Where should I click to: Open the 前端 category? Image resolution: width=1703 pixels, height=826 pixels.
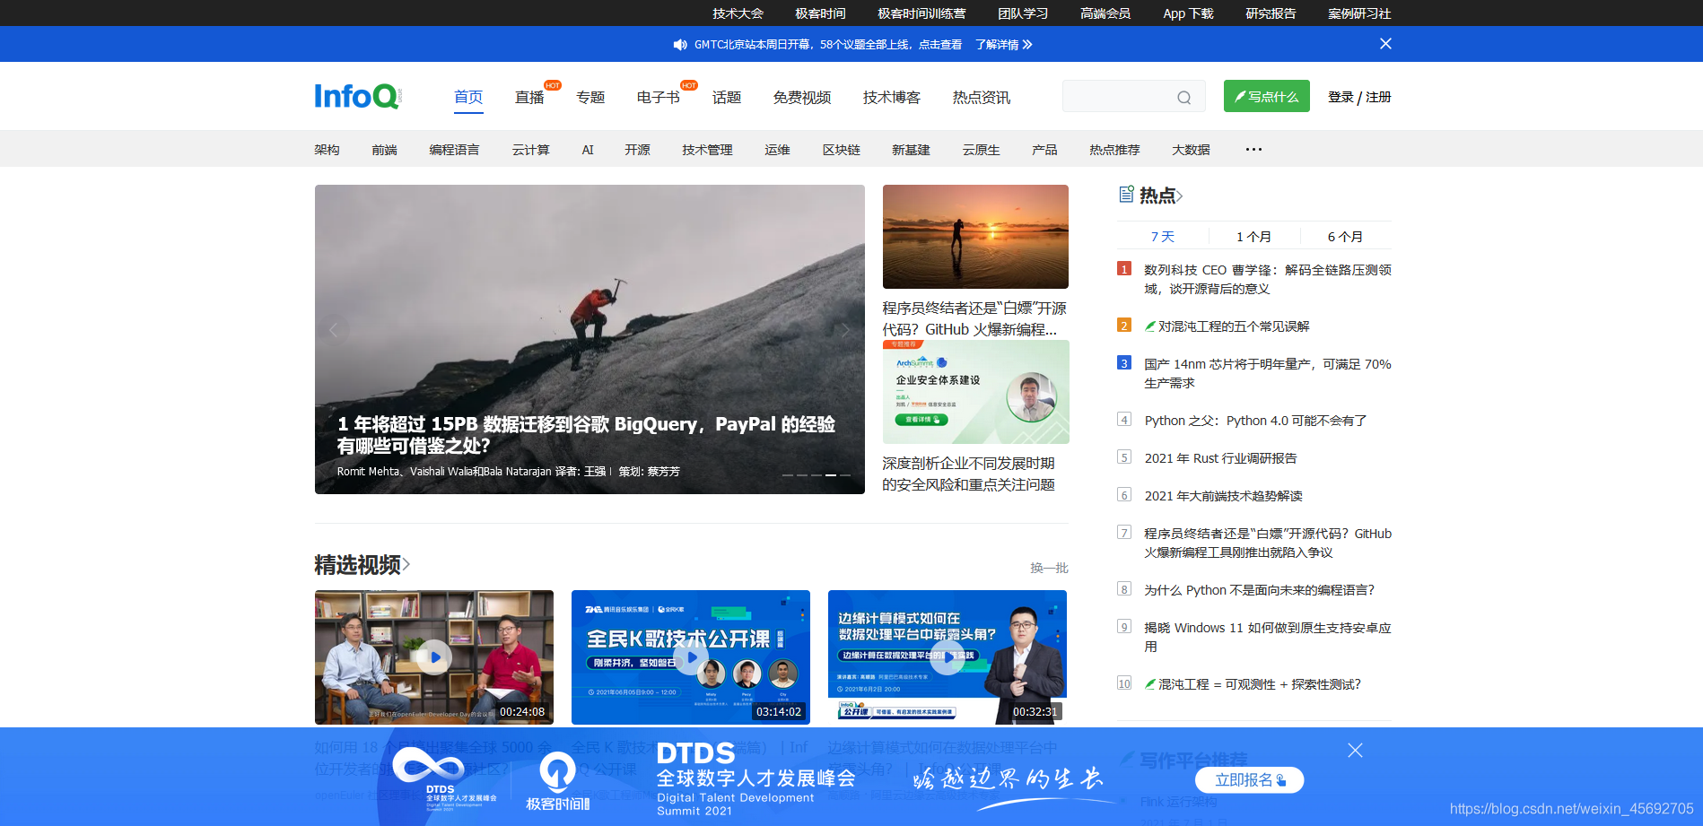click(x=384, y=150)
